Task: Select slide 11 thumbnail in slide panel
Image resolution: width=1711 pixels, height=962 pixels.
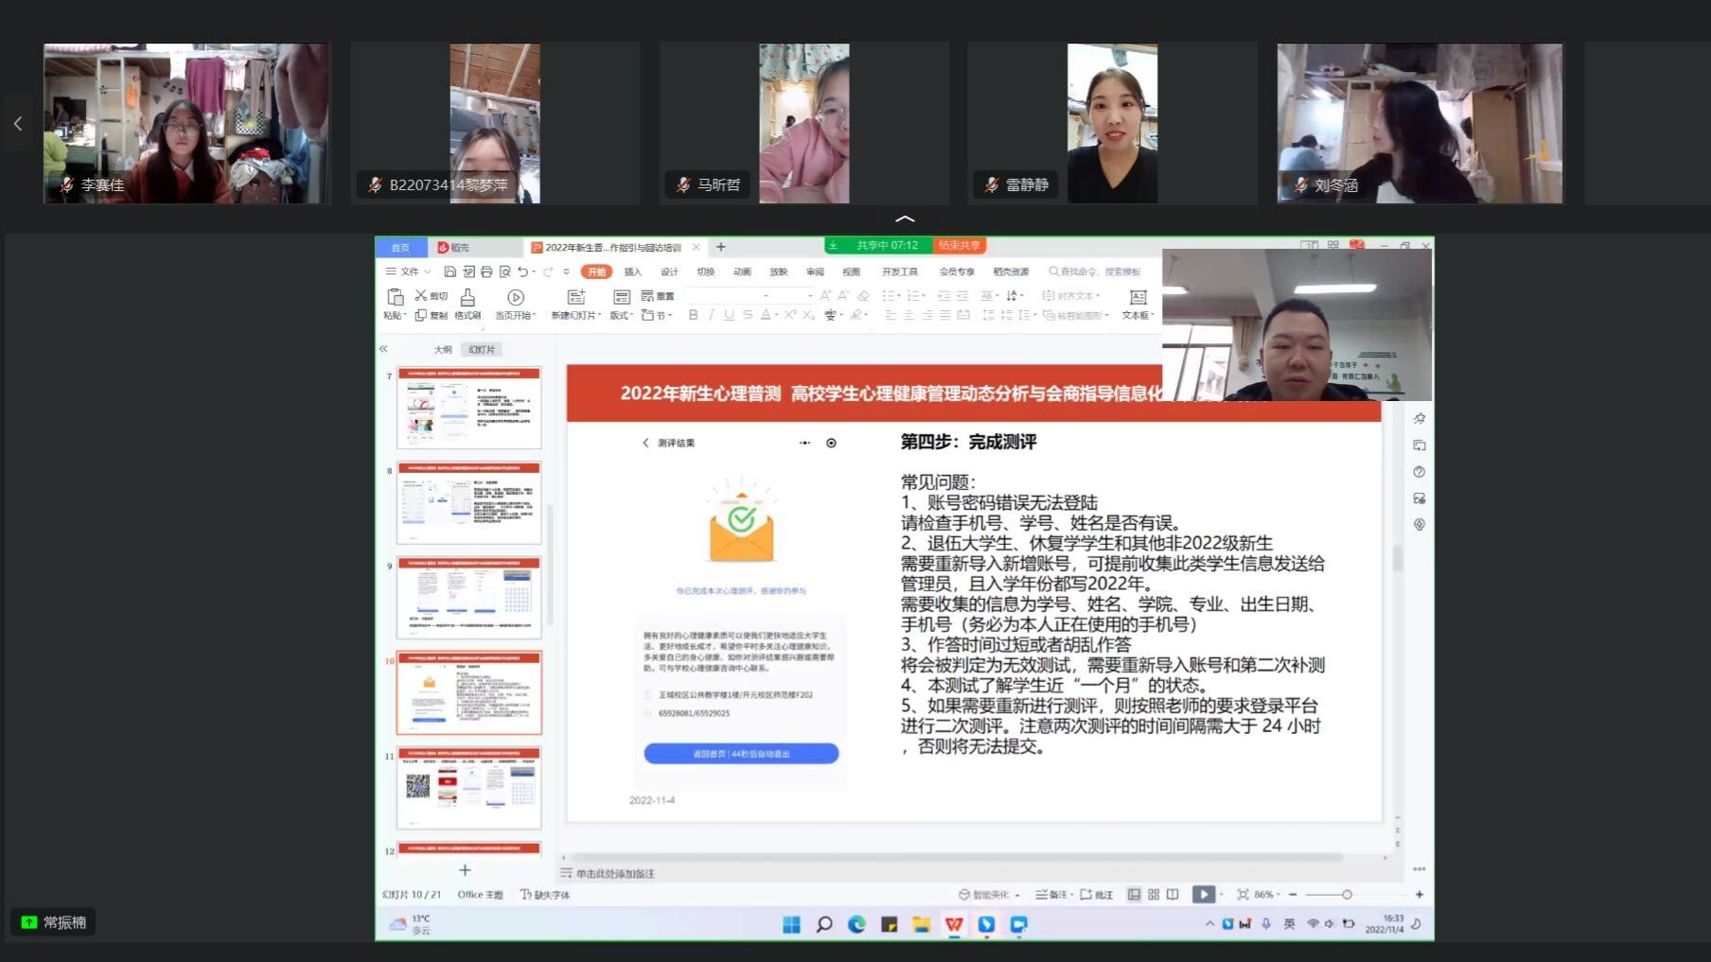Action: pyautogui.click(x=469, y=788)
